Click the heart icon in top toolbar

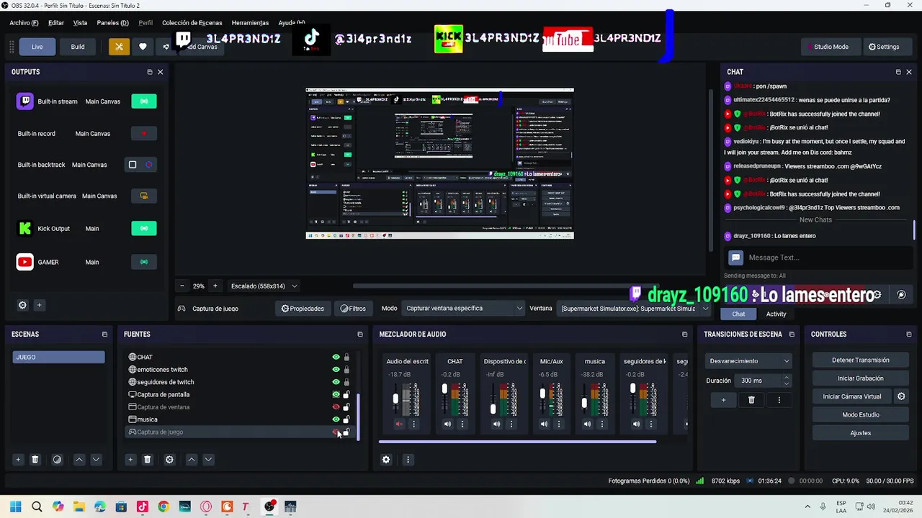(143, 47)
